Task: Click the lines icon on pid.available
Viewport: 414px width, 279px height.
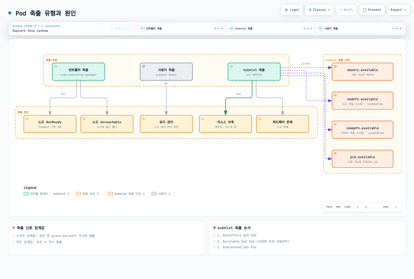Action: tap(335, 153)
